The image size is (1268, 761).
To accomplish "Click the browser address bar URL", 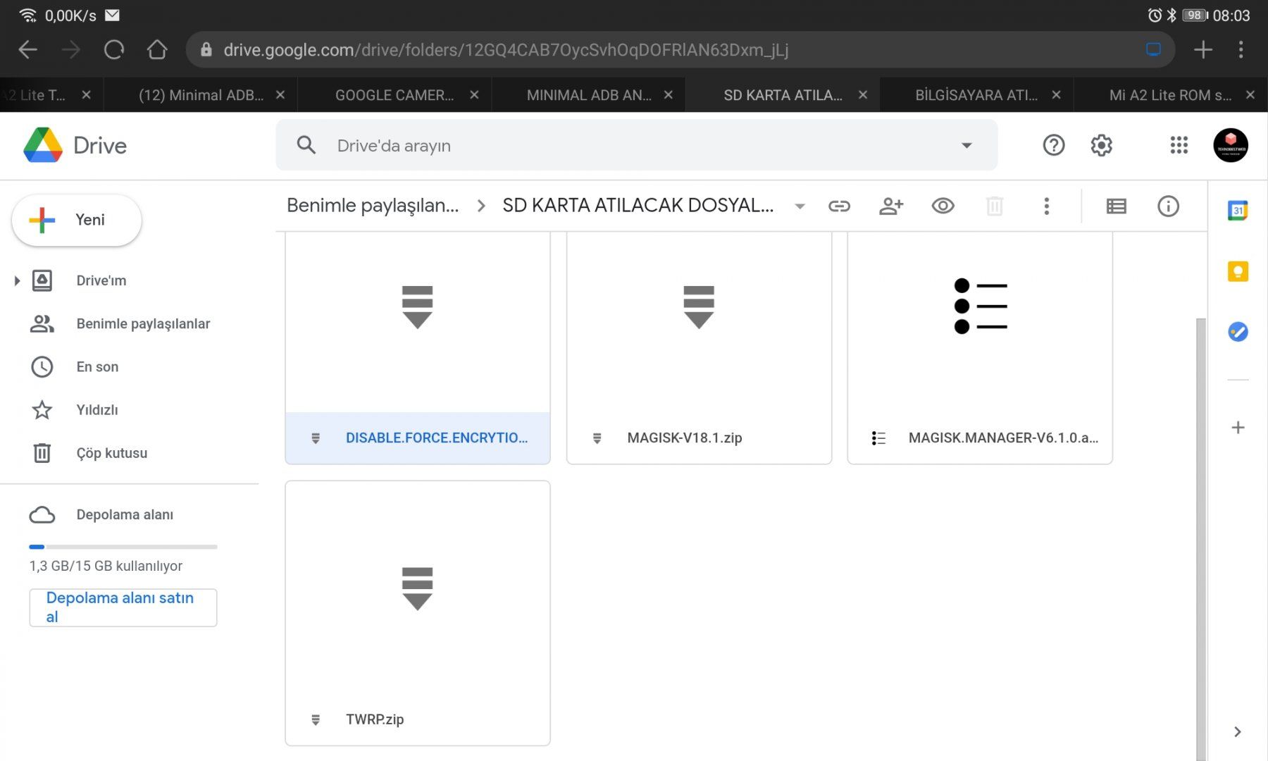I will pos(506,50).
